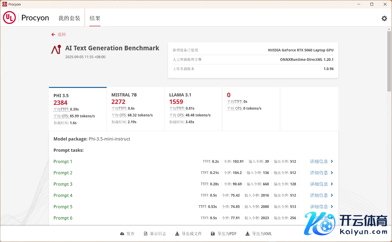Screen dimensions: 392x242
Task: Click the 导出为XML download icon
Action: [x=247, y=234]
